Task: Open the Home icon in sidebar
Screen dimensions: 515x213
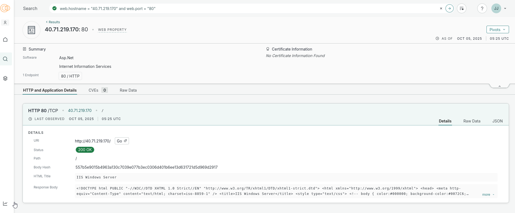Action: coord(5,39)
